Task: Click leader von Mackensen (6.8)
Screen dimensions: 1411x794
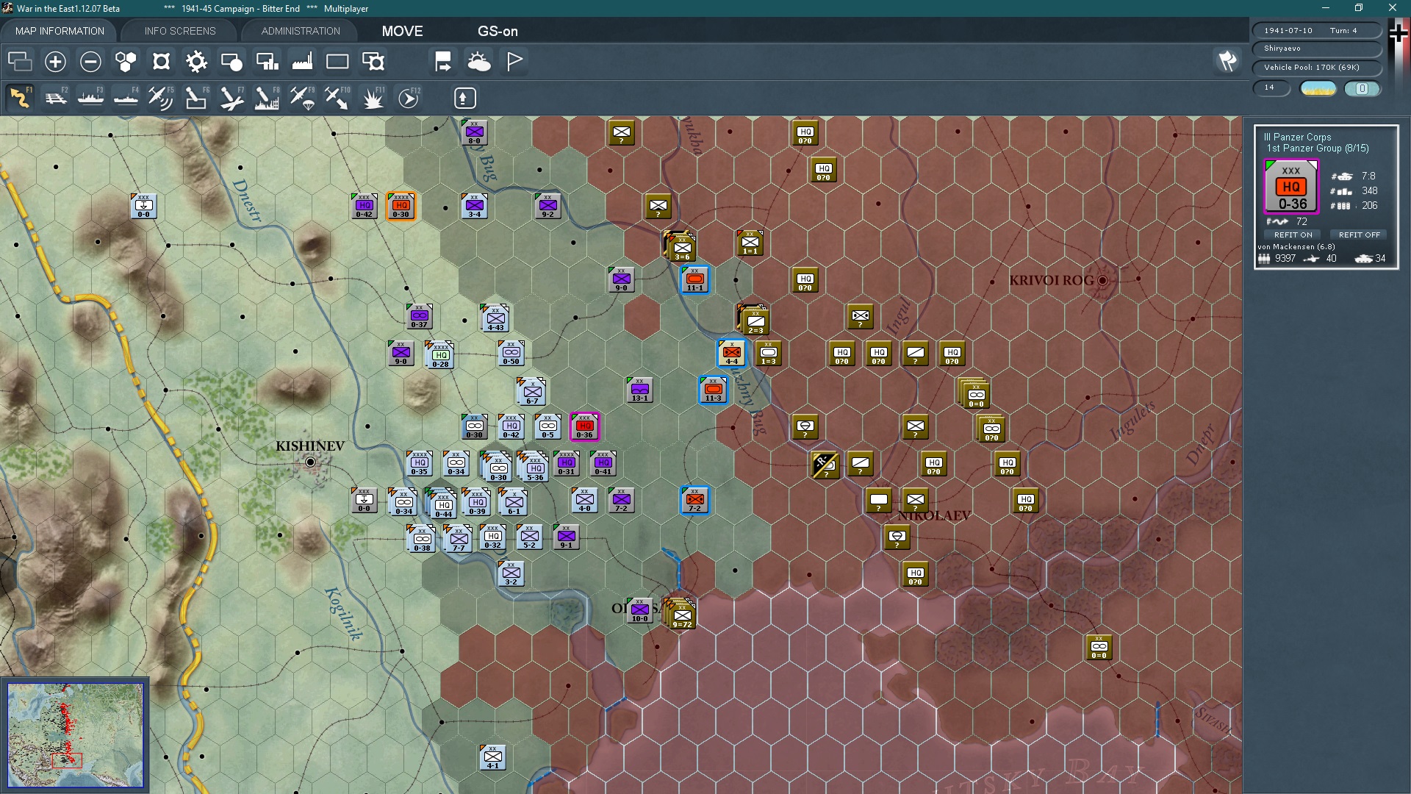Action: 1296,247
